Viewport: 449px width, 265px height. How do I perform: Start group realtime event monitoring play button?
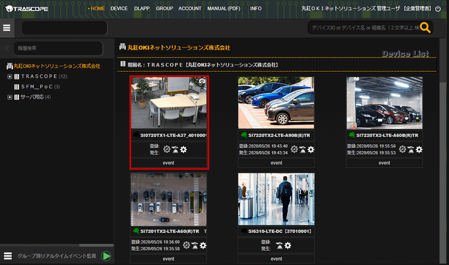click(x=107, y=256)
